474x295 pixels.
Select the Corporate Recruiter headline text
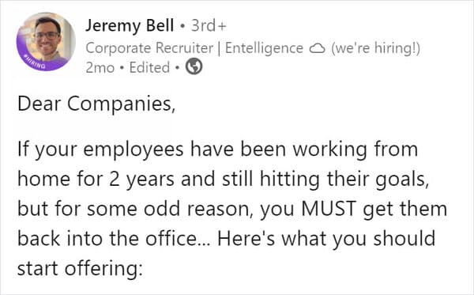click(149, 48)
